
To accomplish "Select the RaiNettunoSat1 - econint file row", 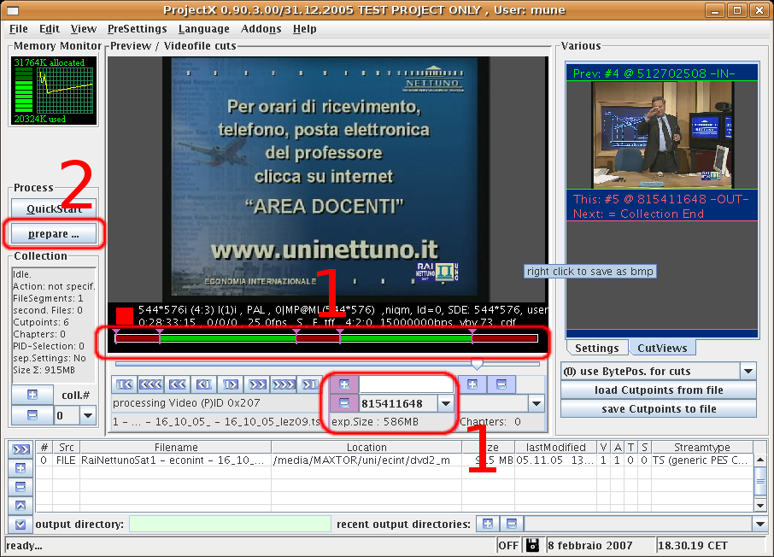I will click(x=394, y=460).
